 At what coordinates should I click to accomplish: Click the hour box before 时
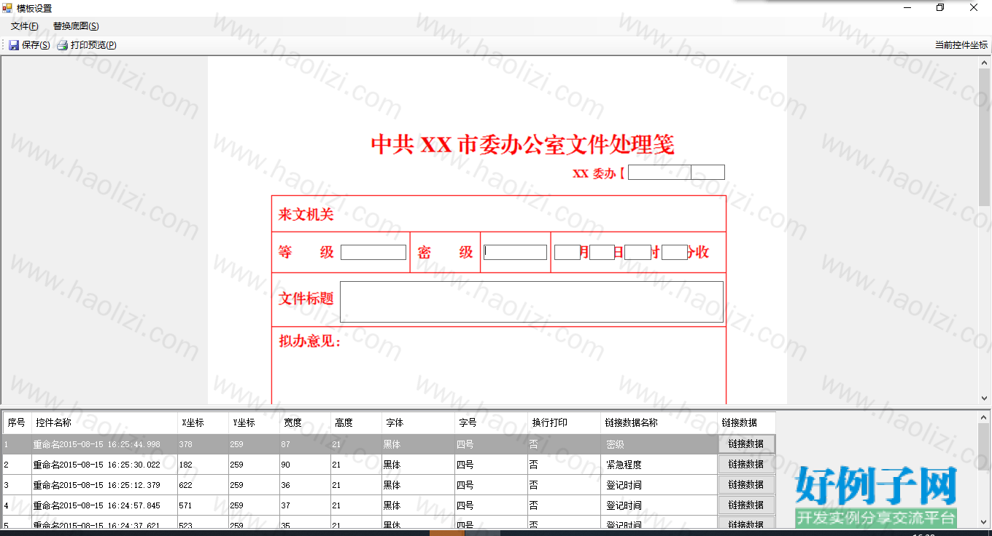tap(638, 253)
